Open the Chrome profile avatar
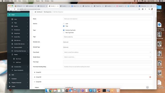 (152, 9)
